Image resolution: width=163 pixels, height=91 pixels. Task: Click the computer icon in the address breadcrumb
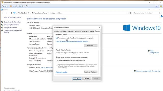click(x=14, y=13)
